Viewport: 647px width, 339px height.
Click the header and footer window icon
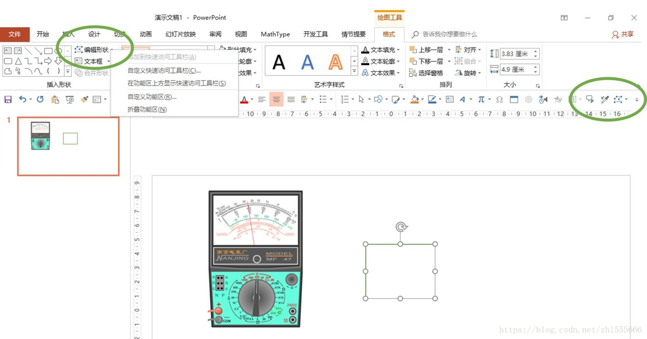pyautogui.click(x=514, y=99)
